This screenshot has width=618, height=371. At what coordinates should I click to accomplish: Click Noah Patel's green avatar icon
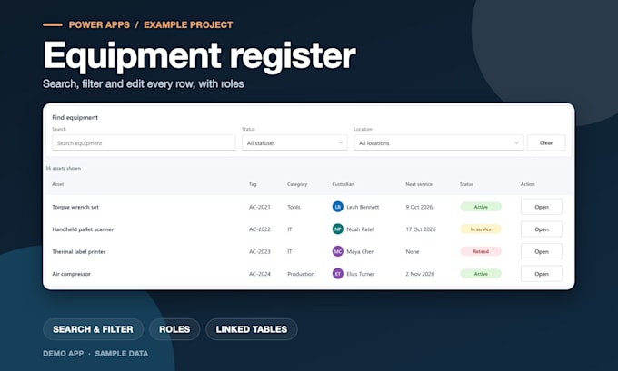(338, 229)
